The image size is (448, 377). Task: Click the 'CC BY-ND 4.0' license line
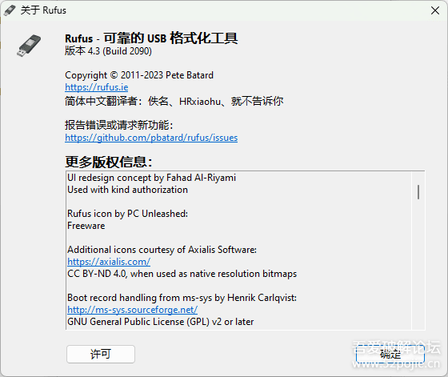pyautogui.click(x=182, y=274)
